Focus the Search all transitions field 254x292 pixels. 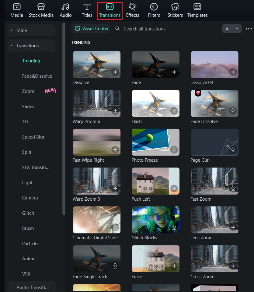(x=144, y=29)
